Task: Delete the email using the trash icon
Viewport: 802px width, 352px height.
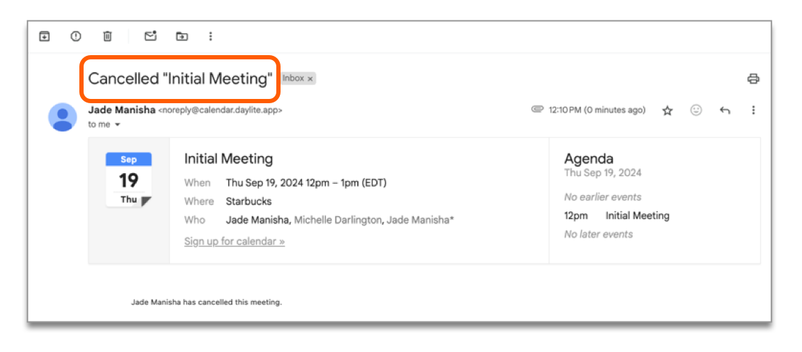Action: [107, 36]
